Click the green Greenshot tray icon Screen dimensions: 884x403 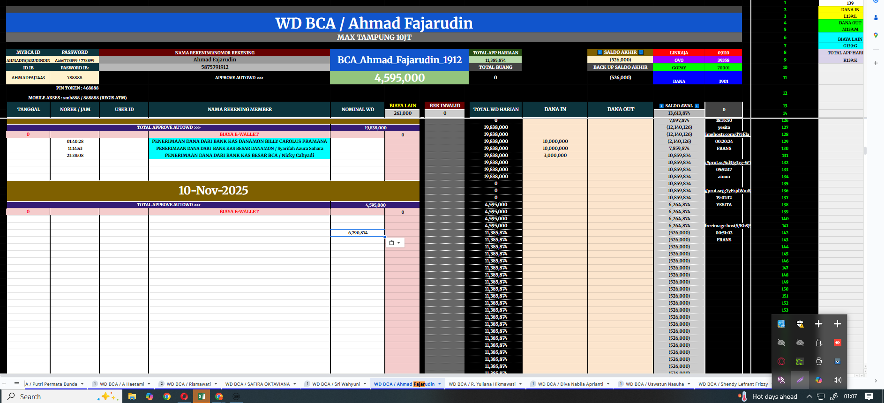(x=800, y=361)
